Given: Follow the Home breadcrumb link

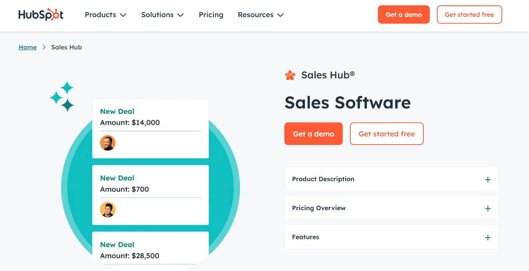Looking at the screenshot, I should (x=28, y=47).
